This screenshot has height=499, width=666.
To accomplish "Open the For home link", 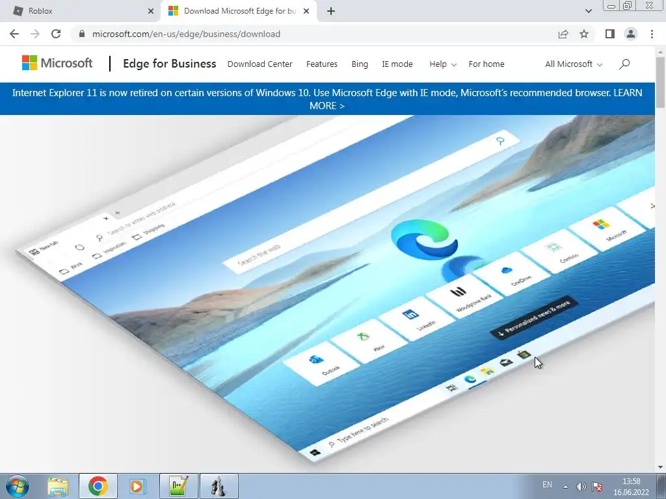I will click(x=486, y=64).
